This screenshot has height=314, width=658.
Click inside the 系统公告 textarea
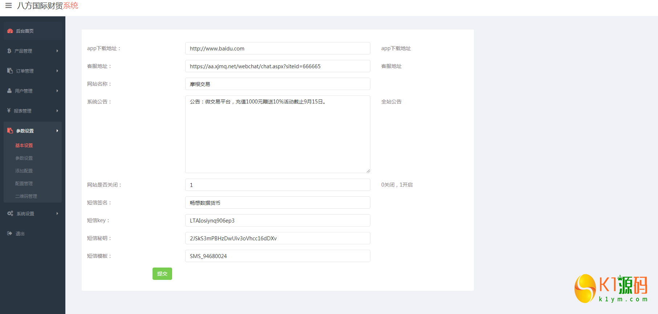point(278,134)
